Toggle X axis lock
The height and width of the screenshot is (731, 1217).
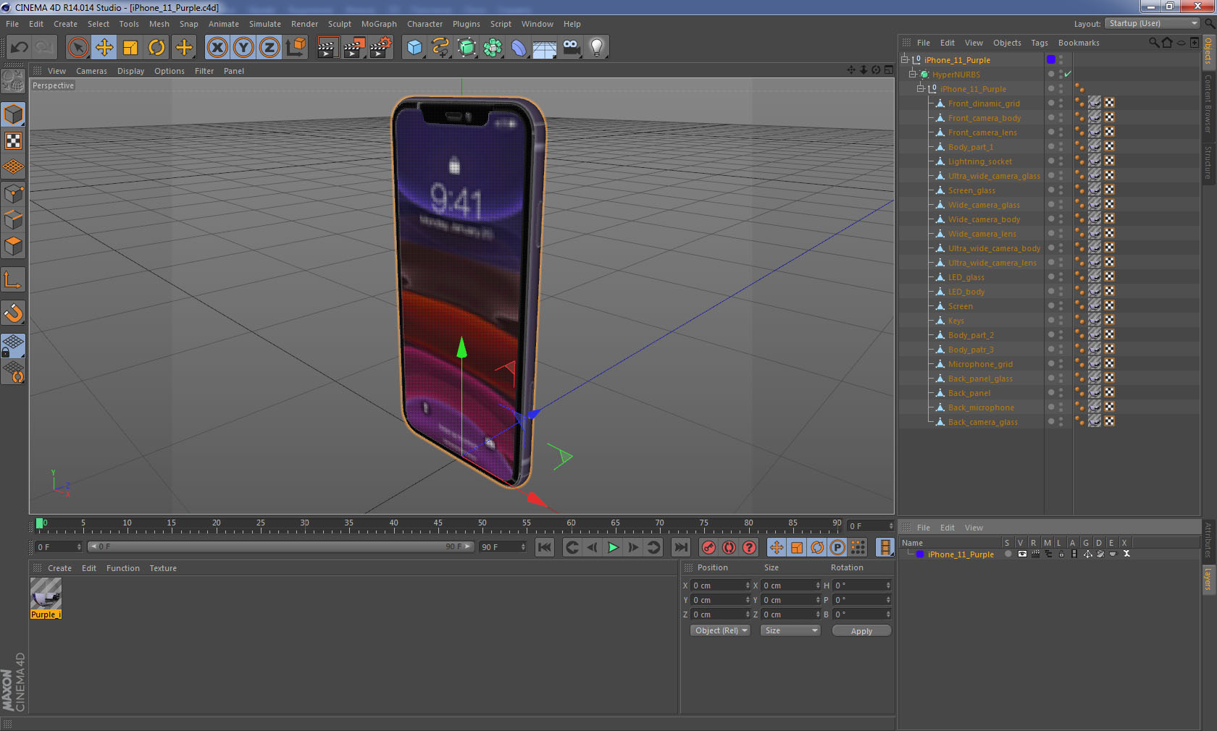217,48
